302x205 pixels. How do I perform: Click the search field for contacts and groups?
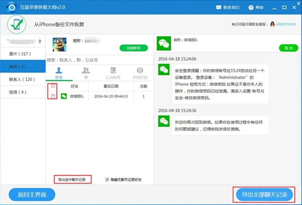(x=100, y=60)
